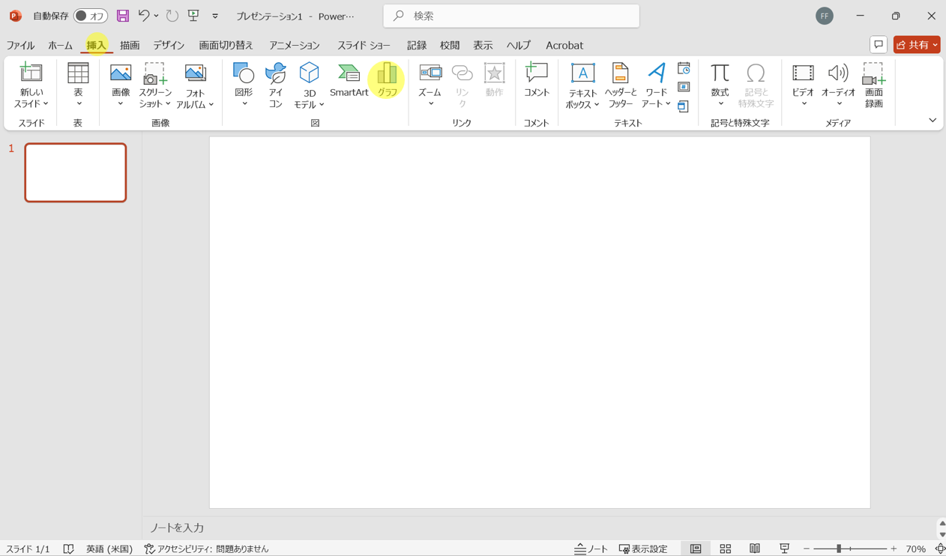Open Customize Quick Access Toolbar dropdown
Viewport: 946px width, 556px height.
pos(215,16)
